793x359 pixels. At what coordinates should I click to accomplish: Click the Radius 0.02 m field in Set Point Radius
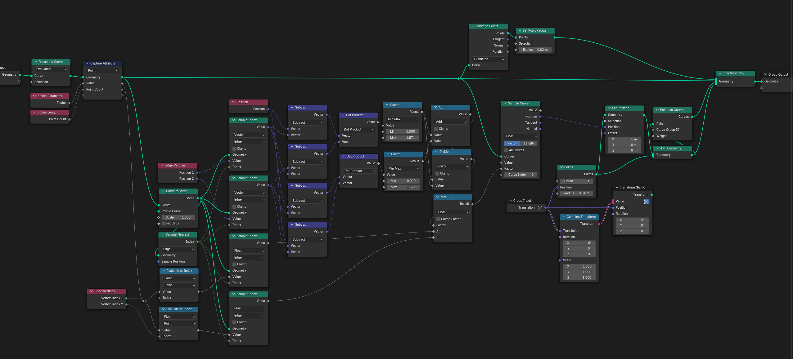coord(535,50)
